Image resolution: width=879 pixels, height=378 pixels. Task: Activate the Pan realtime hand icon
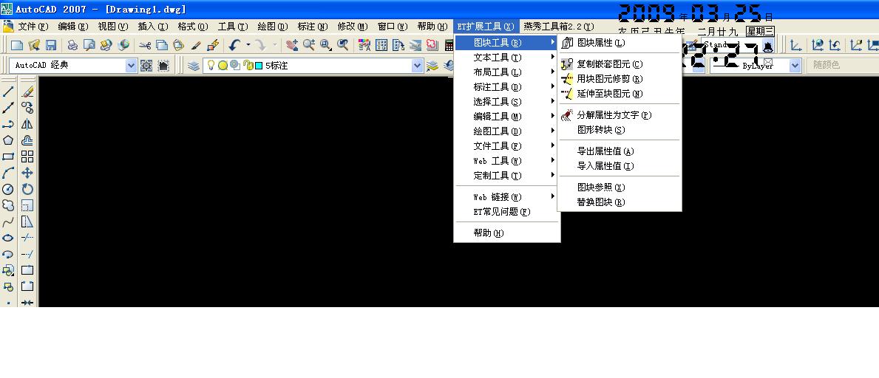292,45
